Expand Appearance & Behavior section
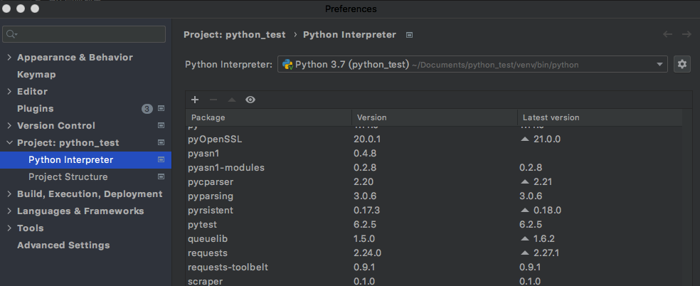The width and height of the screenshot is (700, 286). [x=9, y=58]
